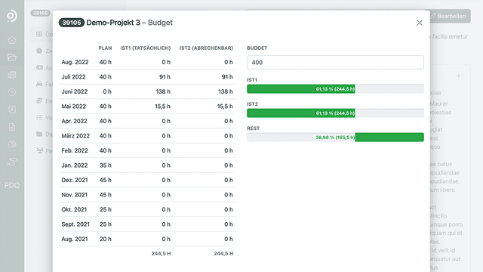Click the contacts person icon in sidebar

[x=12, y=110]
